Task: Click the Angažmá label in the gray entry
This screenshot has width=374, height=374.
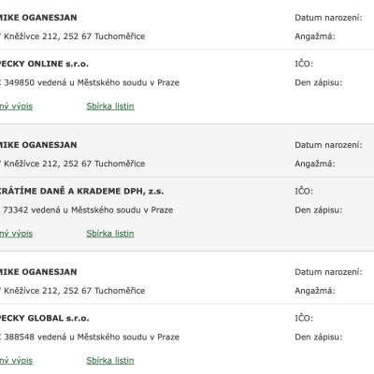Action: (x=315, y=164)
